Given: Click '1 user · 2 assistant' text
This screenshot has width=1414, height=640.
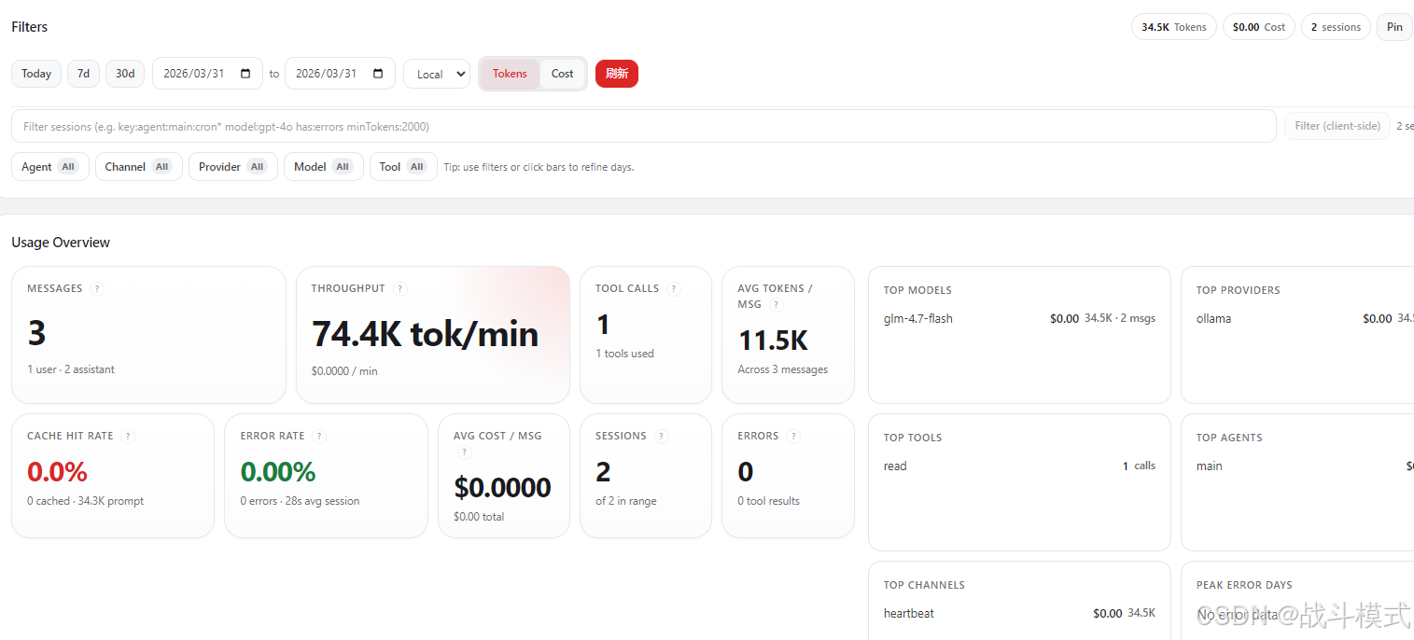Looking at the screenshot, I should pyautogui.click(x=71, y=369).
